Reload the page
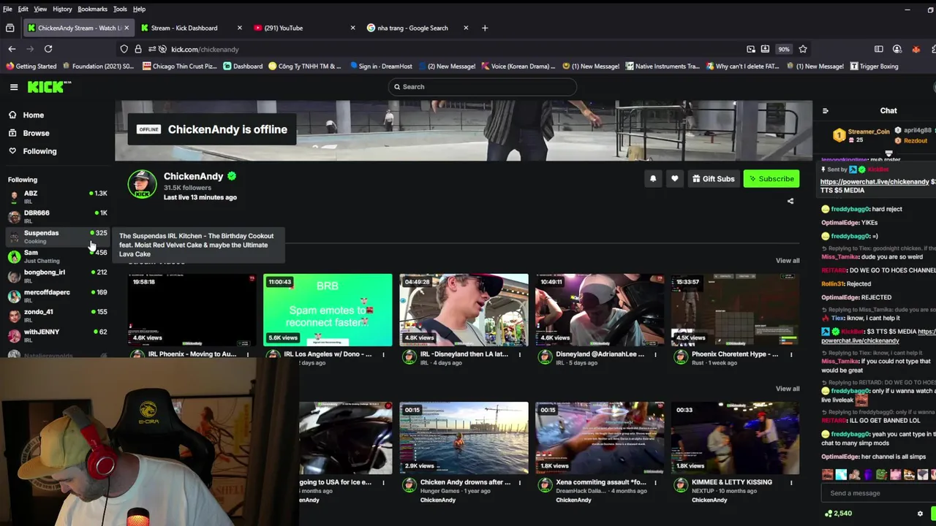The width and height of the screenshot is (936, 526). (x=48, y=49)
